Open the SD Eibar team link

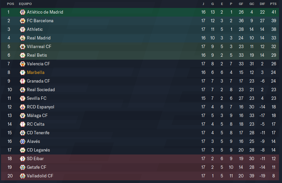35,158
